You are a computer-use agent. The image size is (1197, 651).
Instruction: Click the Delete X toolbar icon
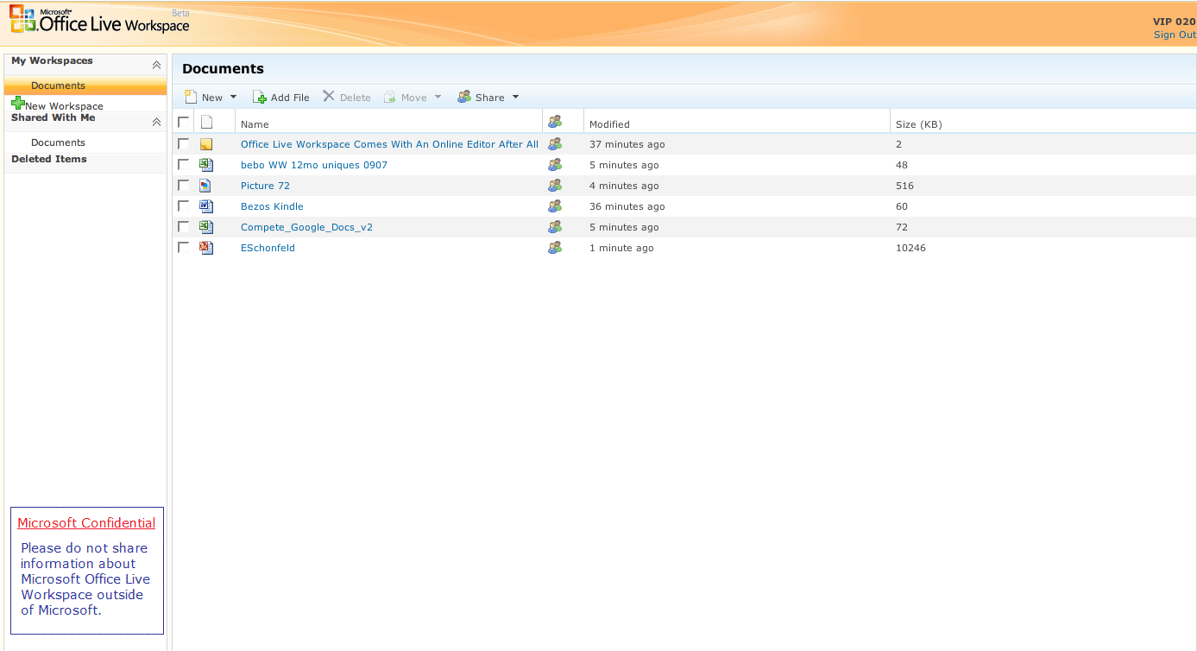pyautogui.click(x=329, y=97)
